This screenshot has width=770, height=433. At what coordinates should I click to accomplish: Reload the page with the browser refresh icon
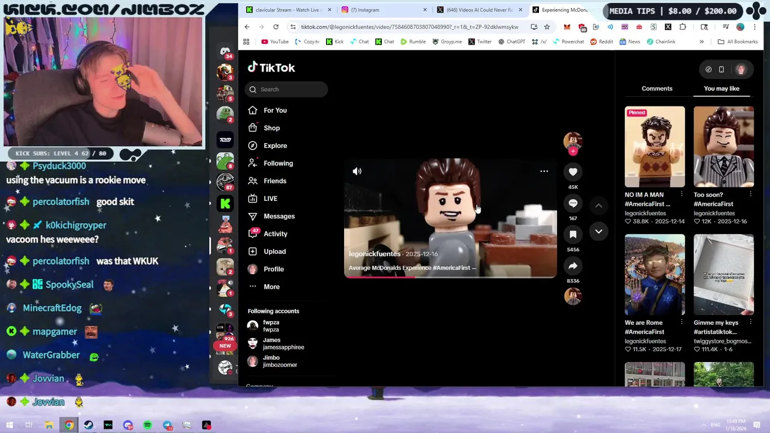(276, 26)
